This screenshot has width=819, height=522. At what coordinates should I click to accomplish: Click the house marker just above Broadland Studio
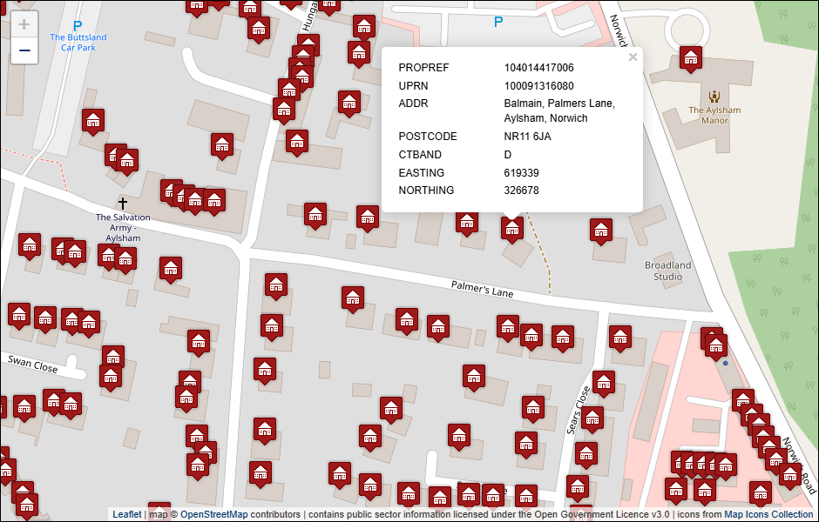(x=601, y=231)
